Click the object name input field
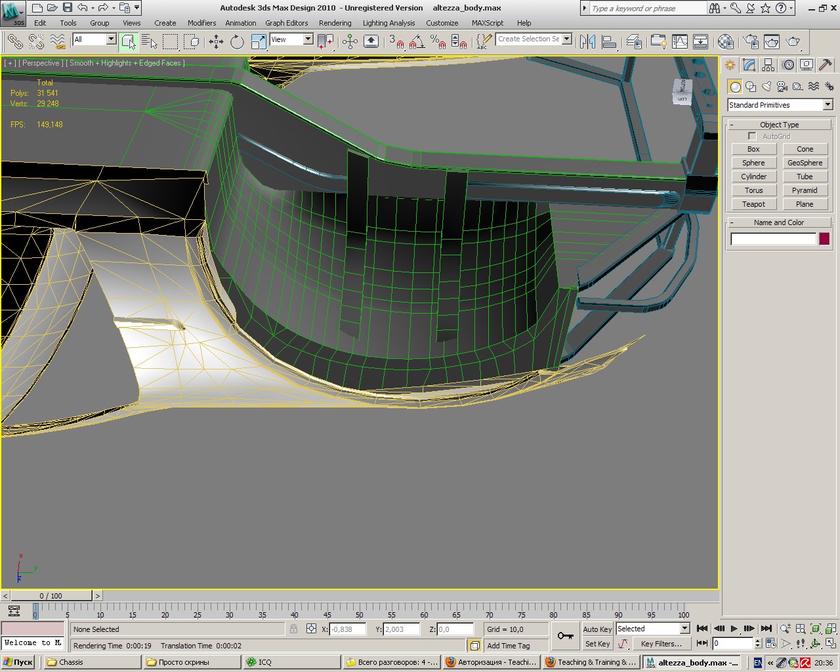Image resolution: width=840 pixels, height=672 pixels. (x=773, y=239)
